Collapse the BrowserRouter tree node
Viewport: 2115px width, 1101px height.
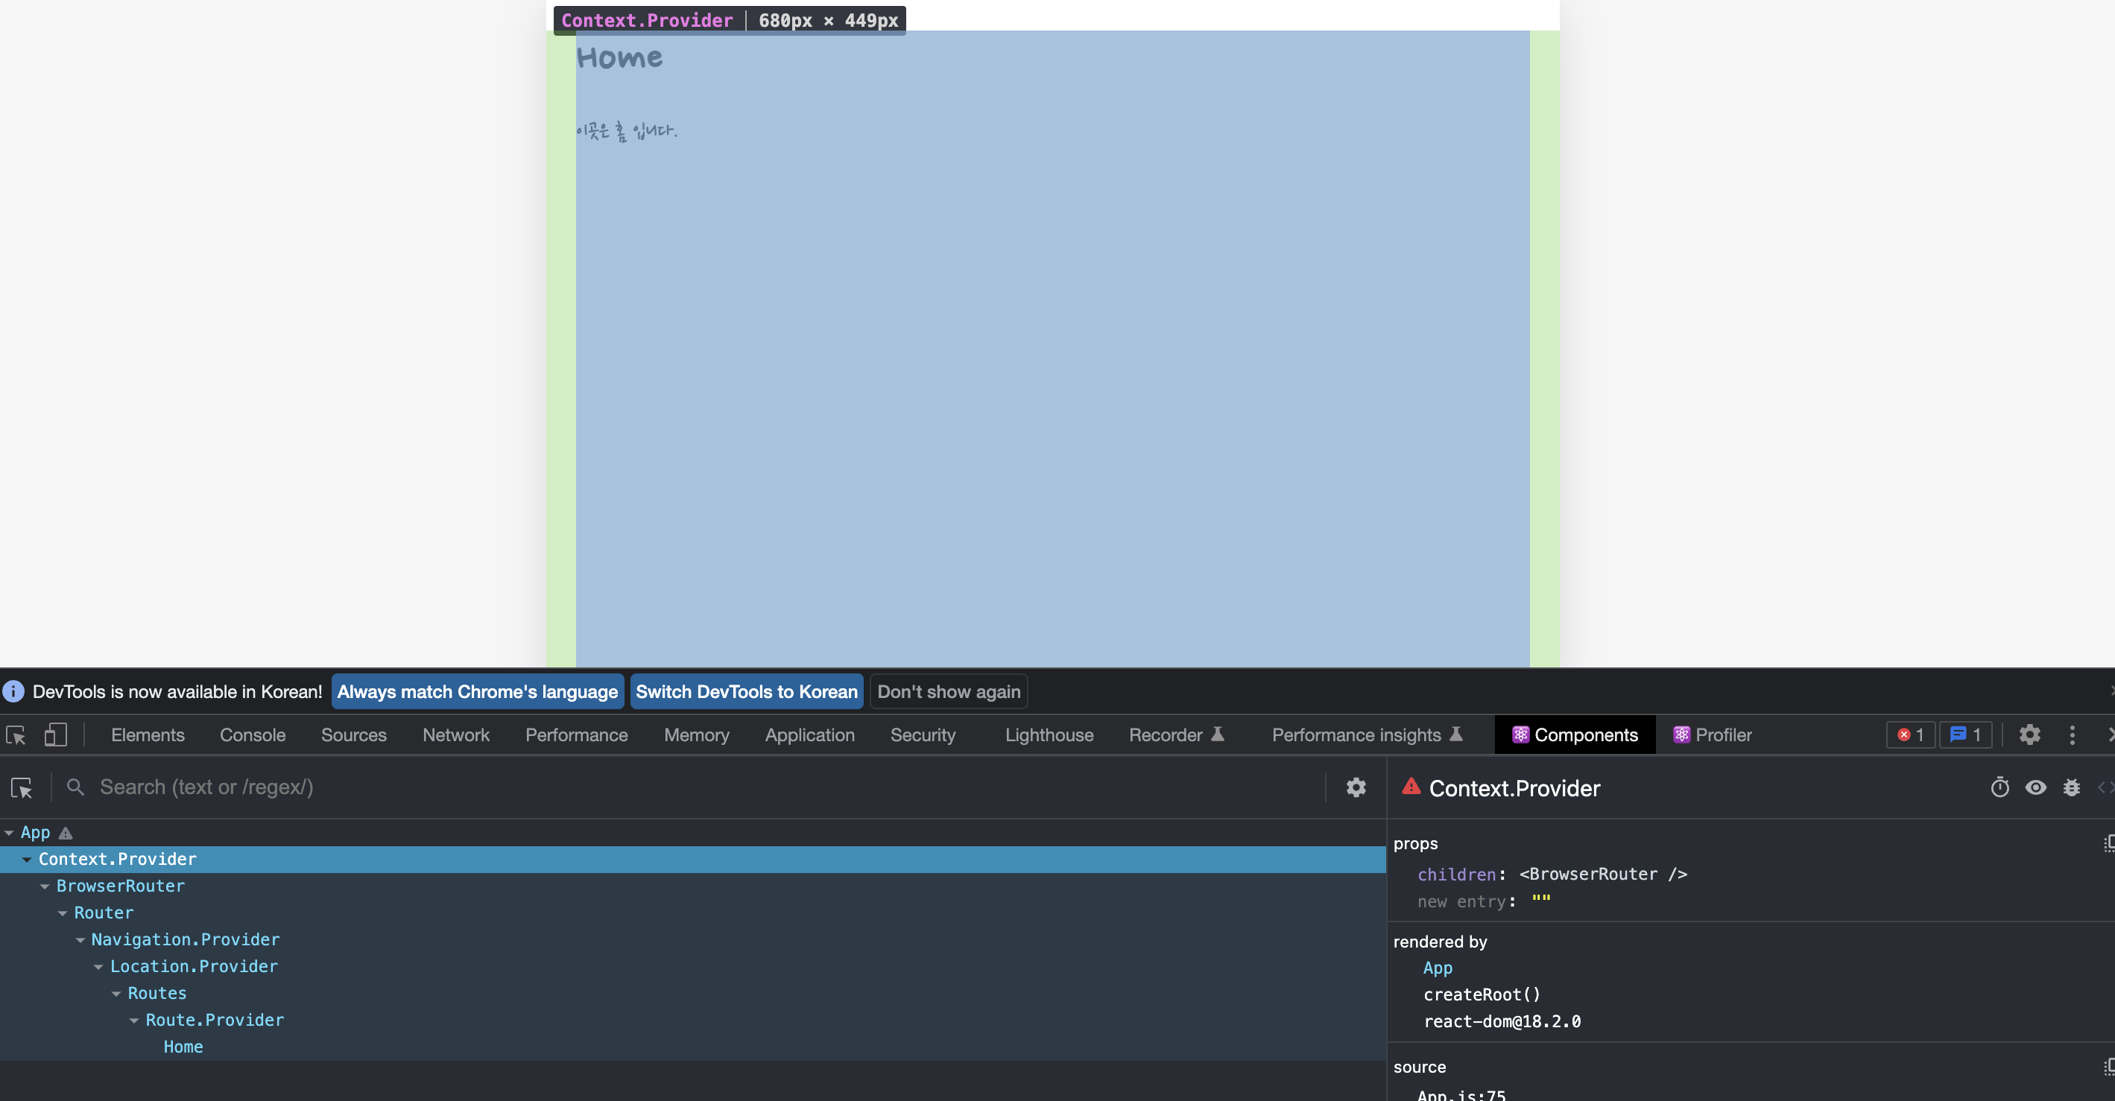(45, 886)
